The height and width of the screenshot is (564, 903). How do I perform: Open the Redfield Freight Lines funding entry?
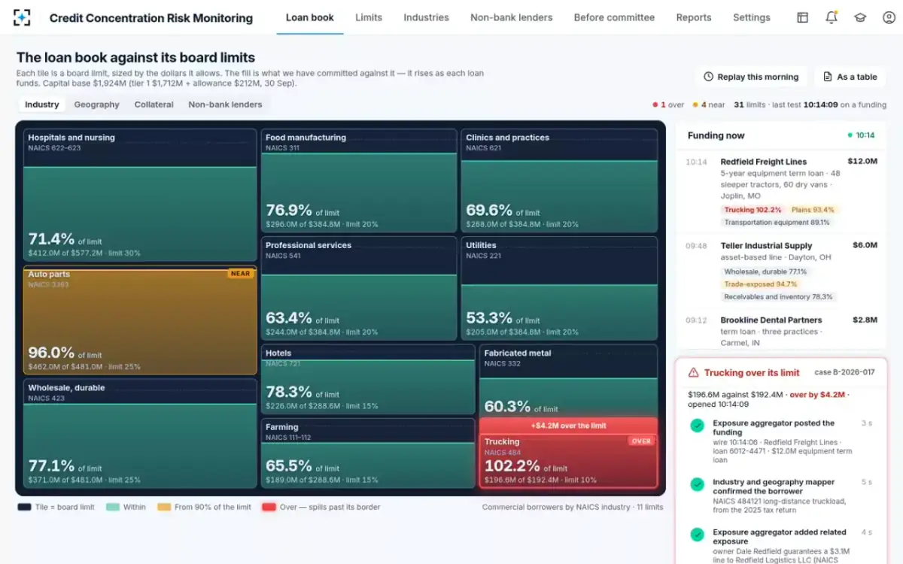781,192
